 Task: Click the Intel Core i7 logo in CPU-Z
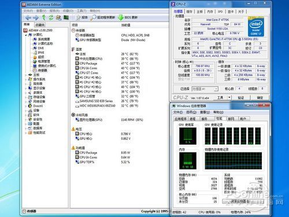point(256,27)
